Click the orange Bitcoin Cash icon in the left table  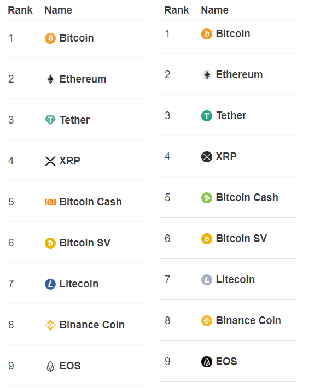[50, 202]
